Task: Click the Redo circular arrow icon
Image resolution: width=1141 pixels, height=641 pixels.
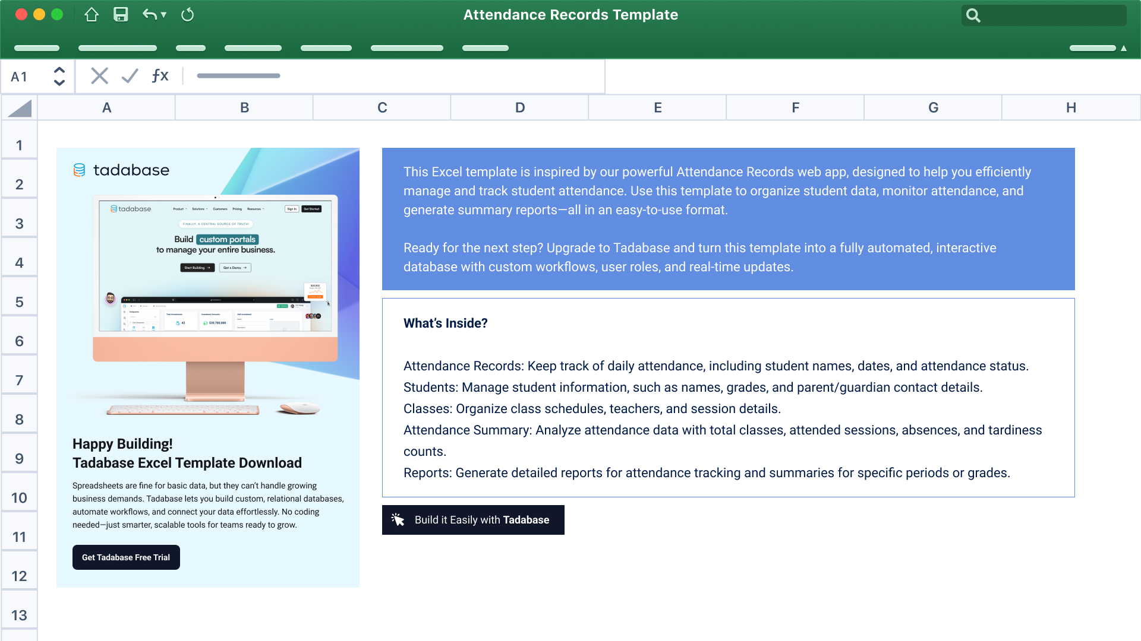Action: point(187,15)
